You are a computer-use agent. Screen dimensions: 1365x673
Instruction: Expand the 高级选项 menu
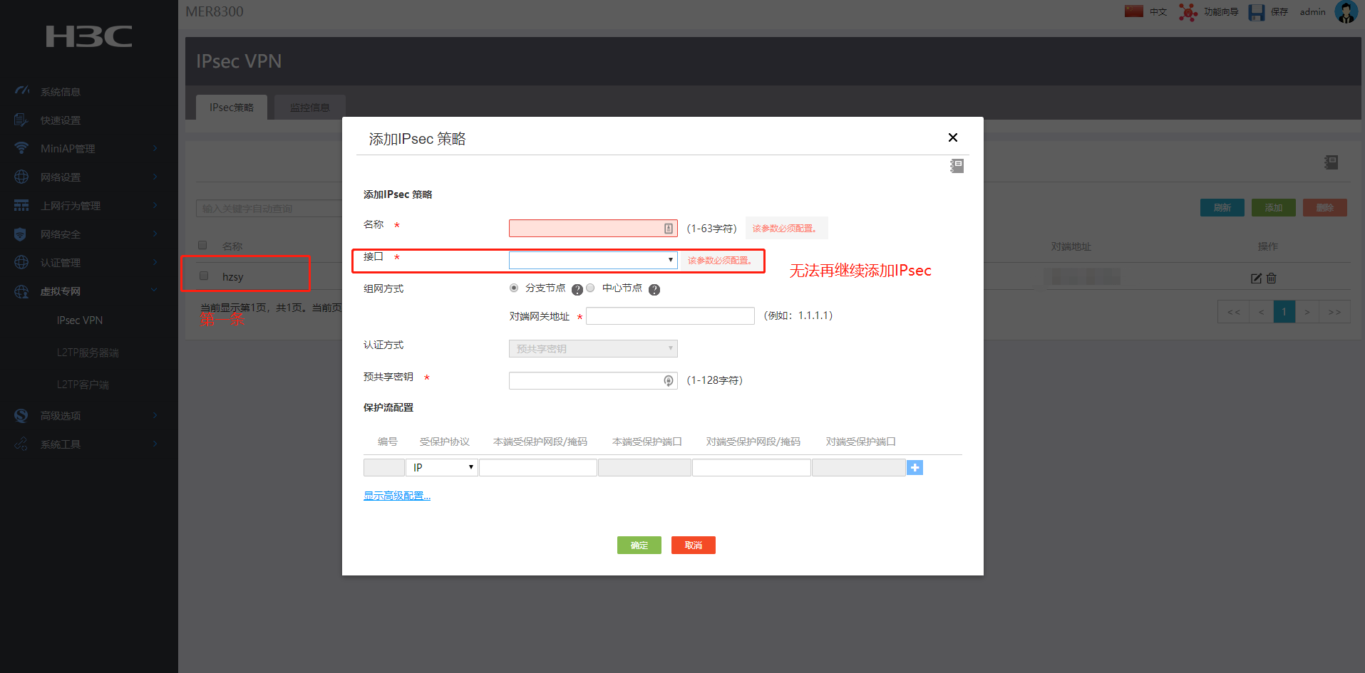(x=155, y=415)
